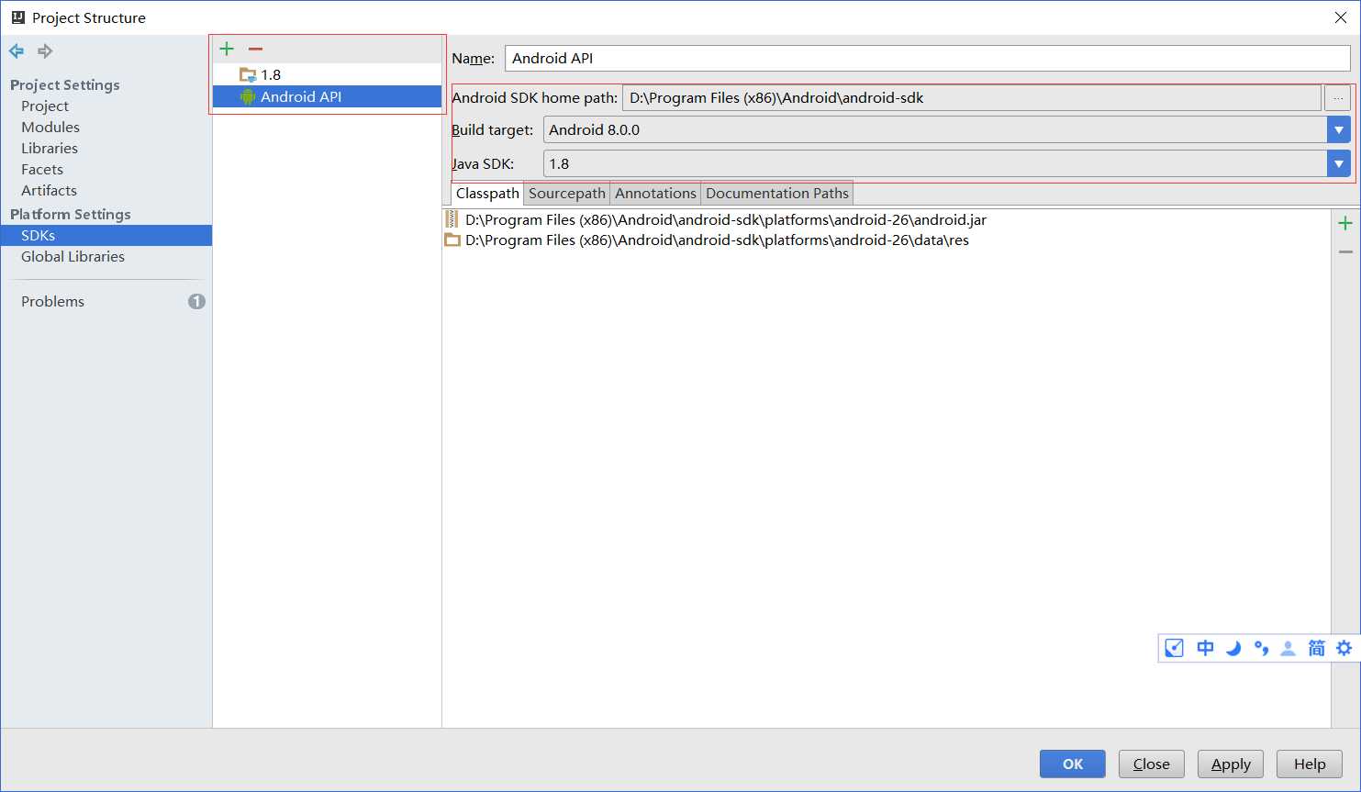This screenshot has height=792, width=1361.
Task: Open IME settings gear
Action: [1344, 648]
